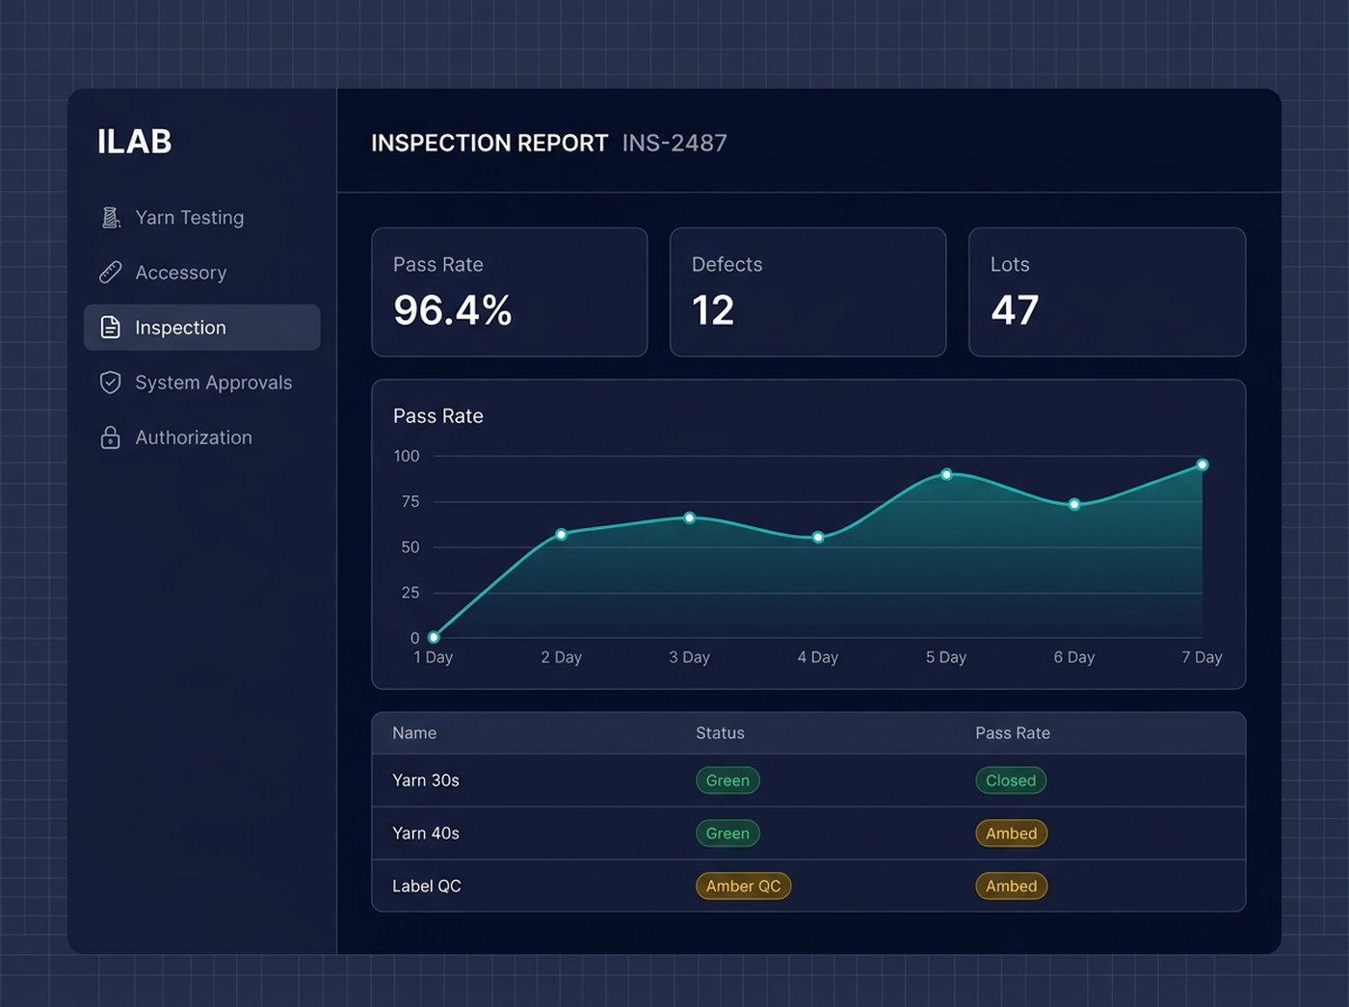This screenshot has width=1349, height=1007.
Task: Click the 2 Day chart data point
Action: (562, 534)
